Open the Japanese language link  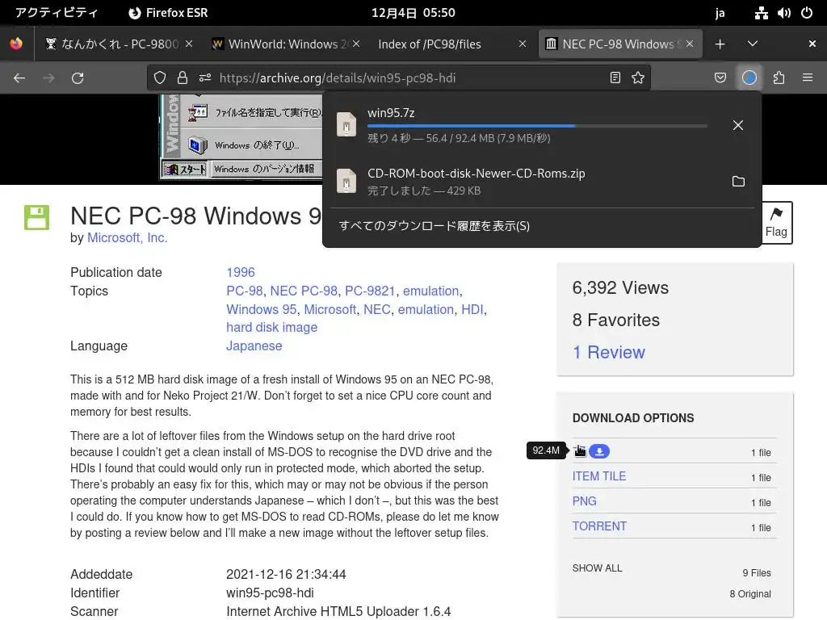point(254,346)
